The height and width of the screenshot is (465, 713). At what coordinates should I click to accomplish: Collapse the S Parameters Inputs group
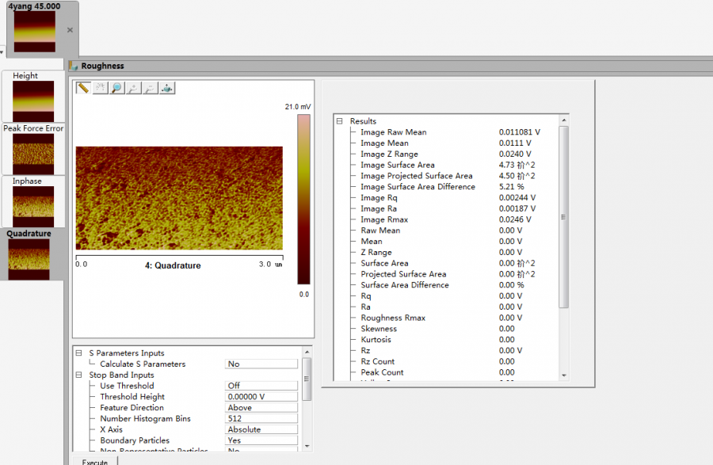(78, 353)
